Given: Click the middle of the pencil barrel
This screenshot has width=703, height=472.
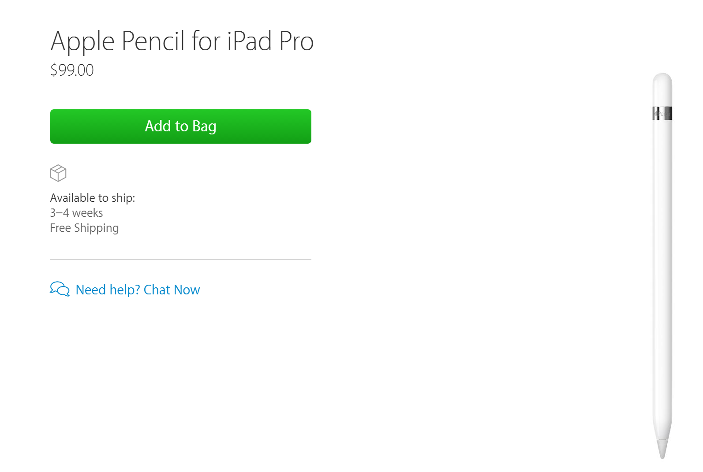Looking at the screenshot, I should pyautogui.click(x=662, y=264).
